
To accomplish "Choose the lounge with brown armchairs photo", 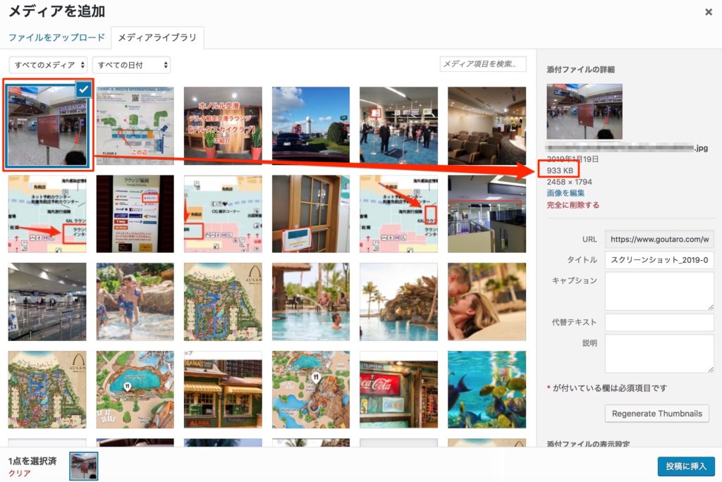I will click(x=487, y=125).
